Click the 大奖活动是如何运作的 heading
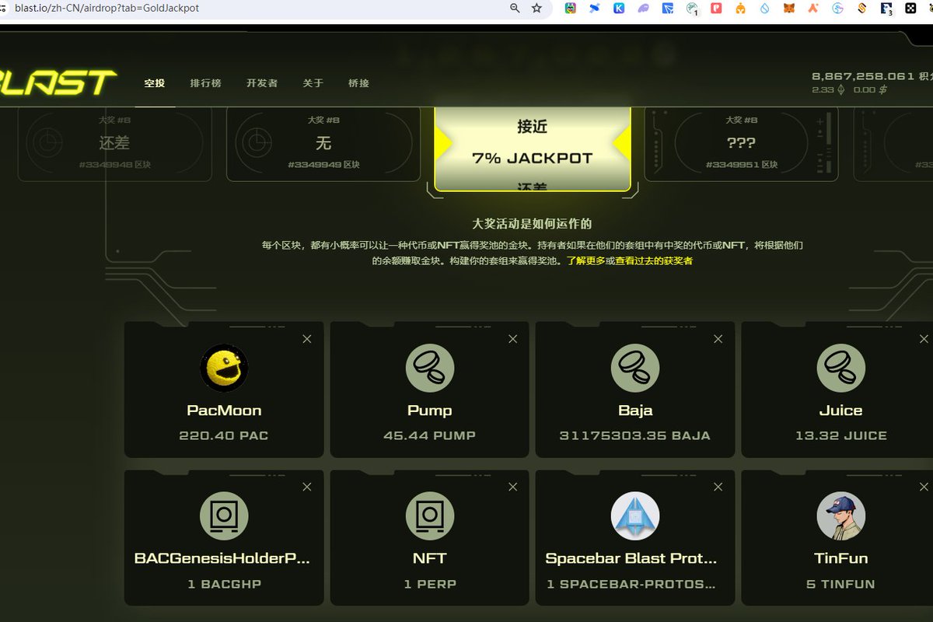933x622 pixels. pyautogui.click(x=532, y=224)
